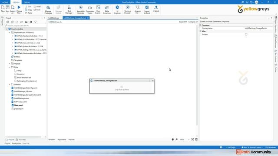Image resolution: width=278 pixels, height=156 pixels.
Task: Click the file filter funnel icon
Action: 36,22
